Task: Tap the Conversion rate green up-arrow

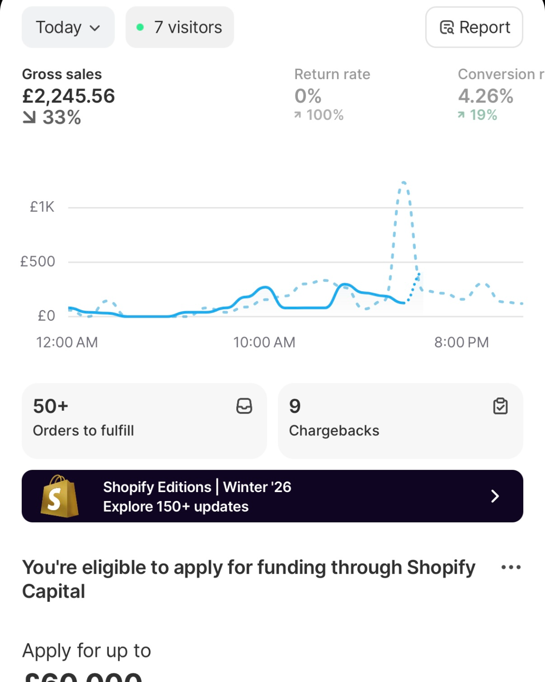Action: [x=461, y=115]
